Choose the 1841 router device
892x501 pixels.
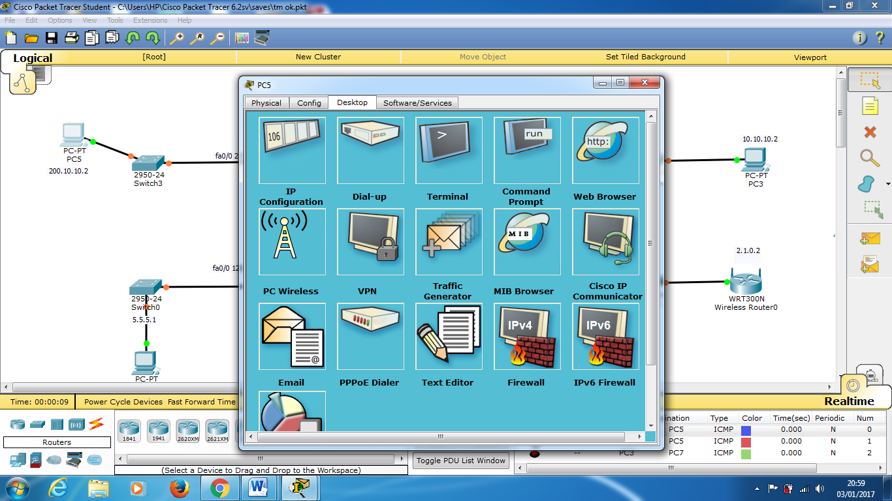point(129,431)
